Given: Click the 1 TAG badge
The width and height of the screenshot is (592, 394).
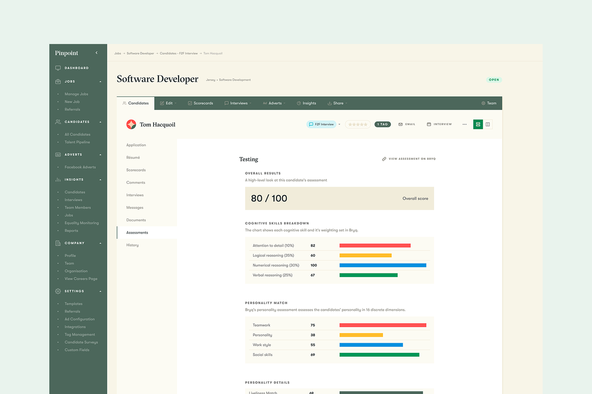Looking at the screenshot, I should 382,124.
